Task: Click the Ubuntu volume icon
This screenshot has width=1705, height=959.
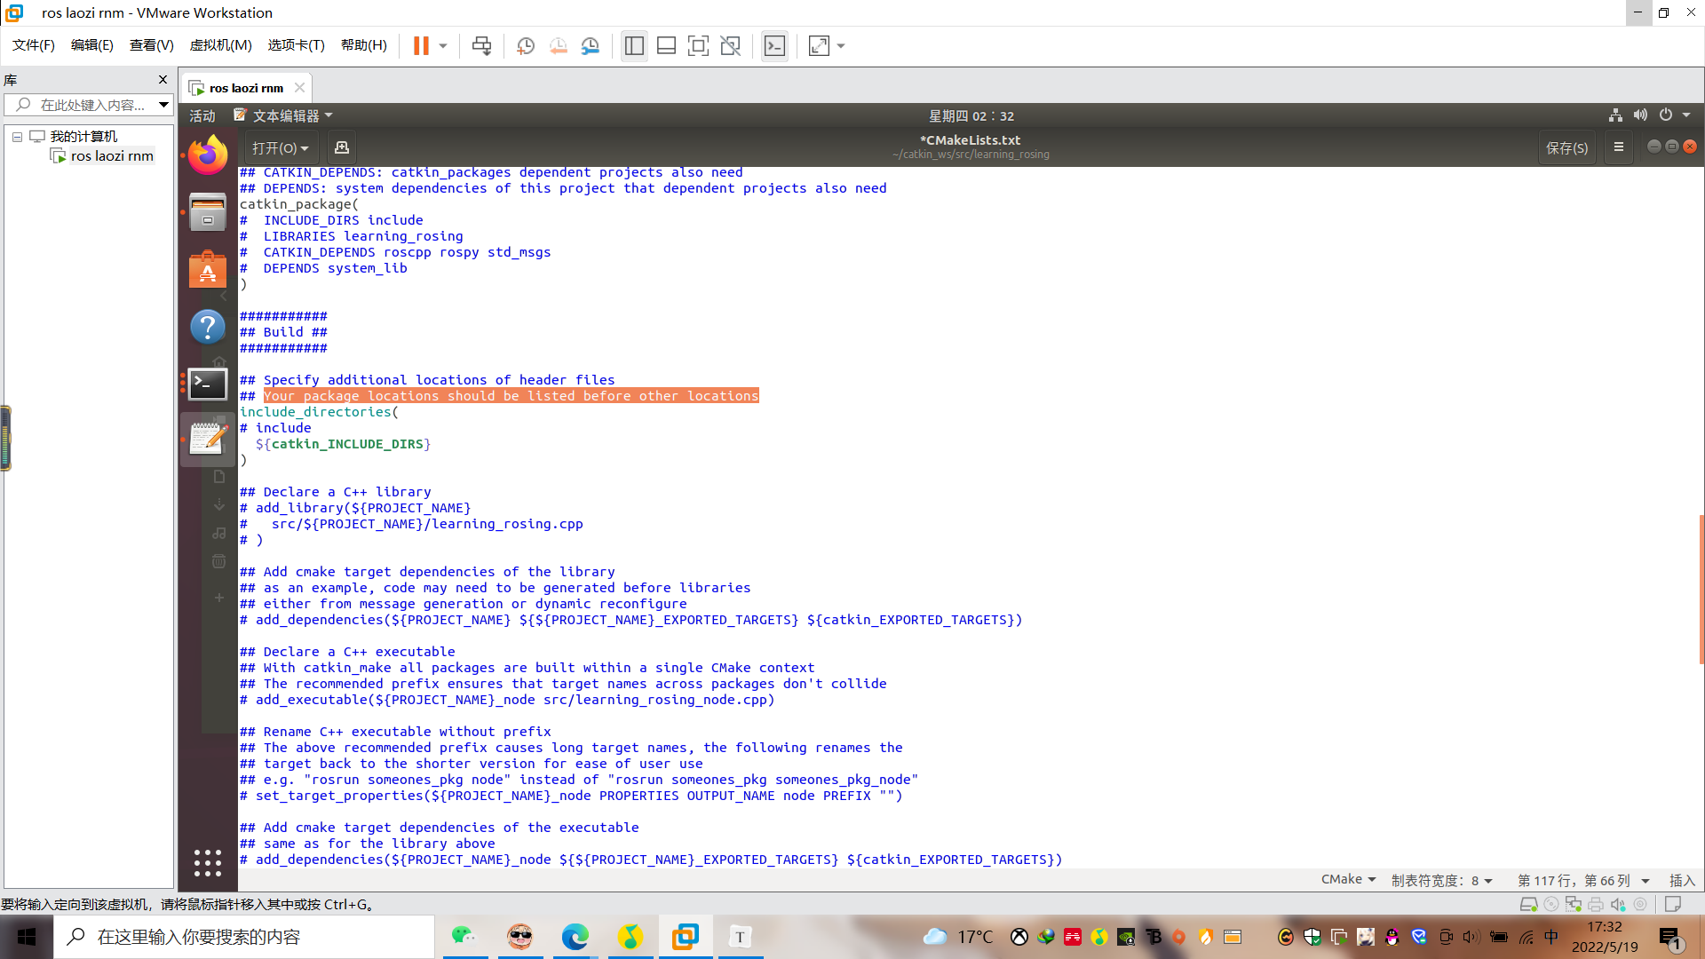Action: click(x=1640, y=115)
